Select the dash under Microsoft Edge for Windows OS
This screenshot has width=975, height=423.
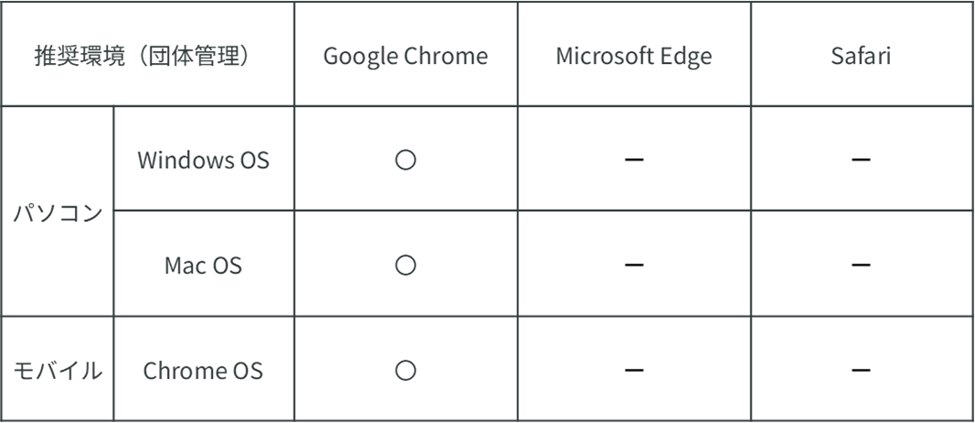click(634, 160)
